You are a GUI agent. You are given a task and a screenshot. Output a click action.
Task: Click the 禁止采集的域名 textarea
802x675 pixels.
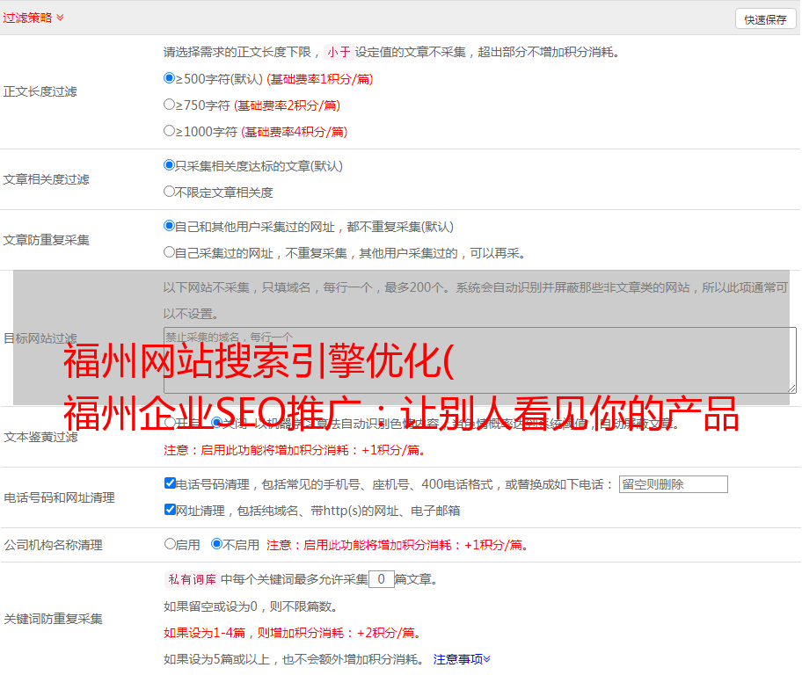(x=480, y=360)
